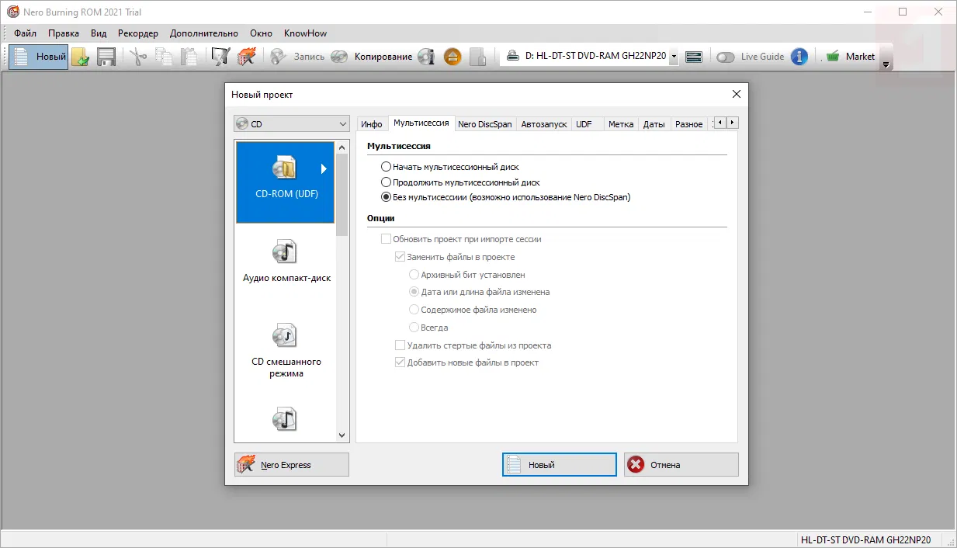
Task: Click the orange eject disc icon
Action: pos(452,57)
